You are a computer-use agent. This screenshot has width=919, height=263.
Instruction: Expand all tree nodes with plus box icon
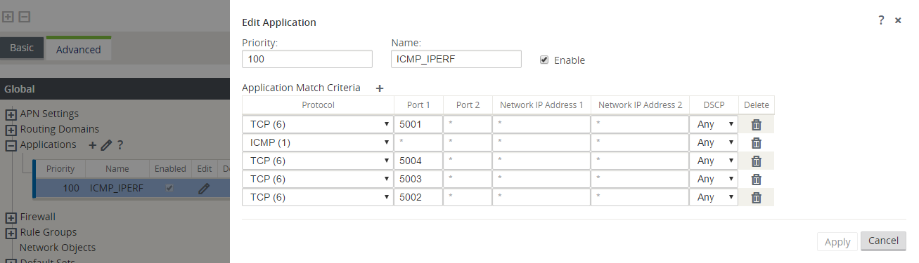[x=8, y=16]
